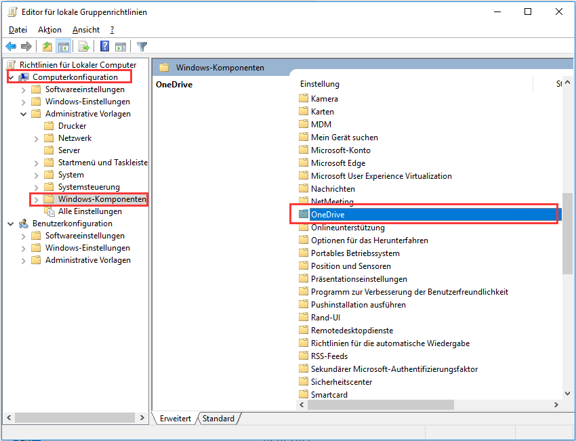Click the Forward arrow toolbar icon
576x441 pixels.
26,47
